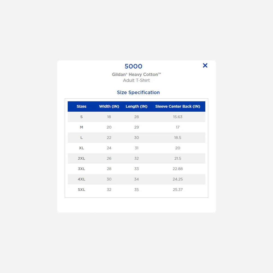Select the XL size label

pos(81,148)
